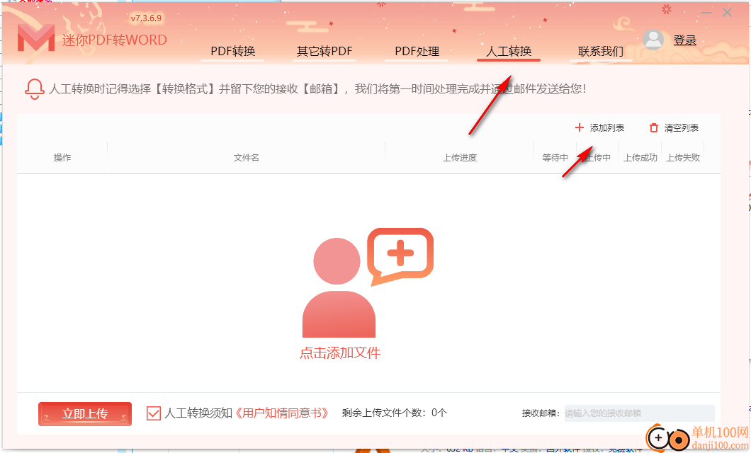Switch to the 其它转PDF tab
This screenshot has height=453, width=751.
324,51
